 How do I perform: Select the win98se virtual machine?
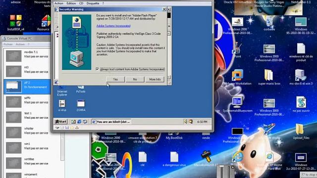point(27,163)
